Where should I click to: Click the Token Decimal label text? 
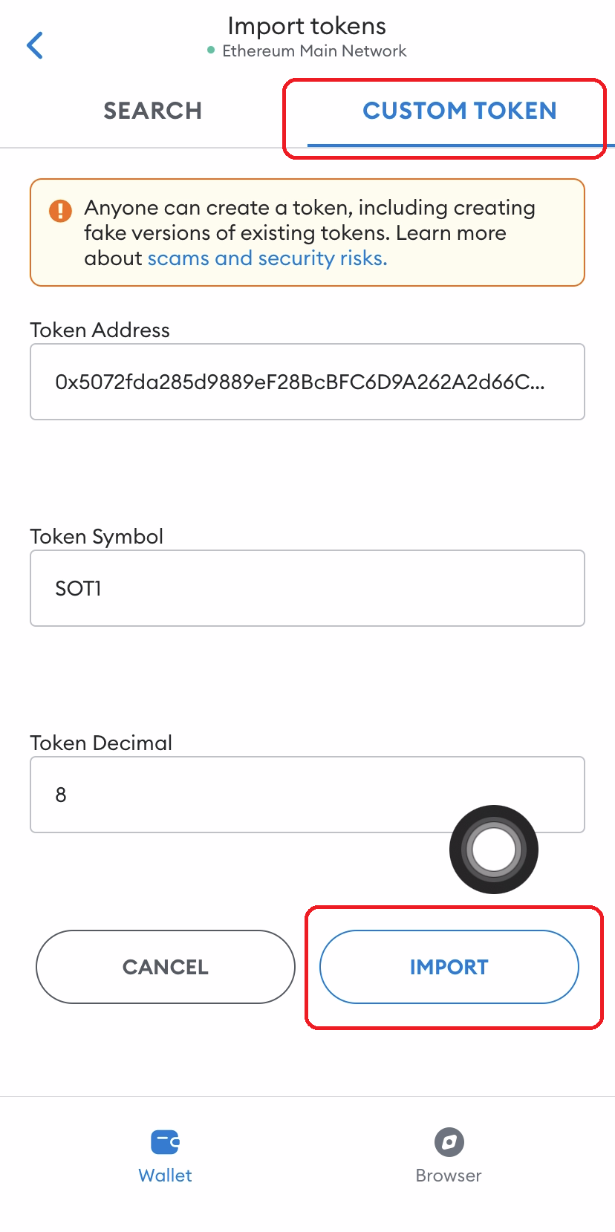pos(101,743)
